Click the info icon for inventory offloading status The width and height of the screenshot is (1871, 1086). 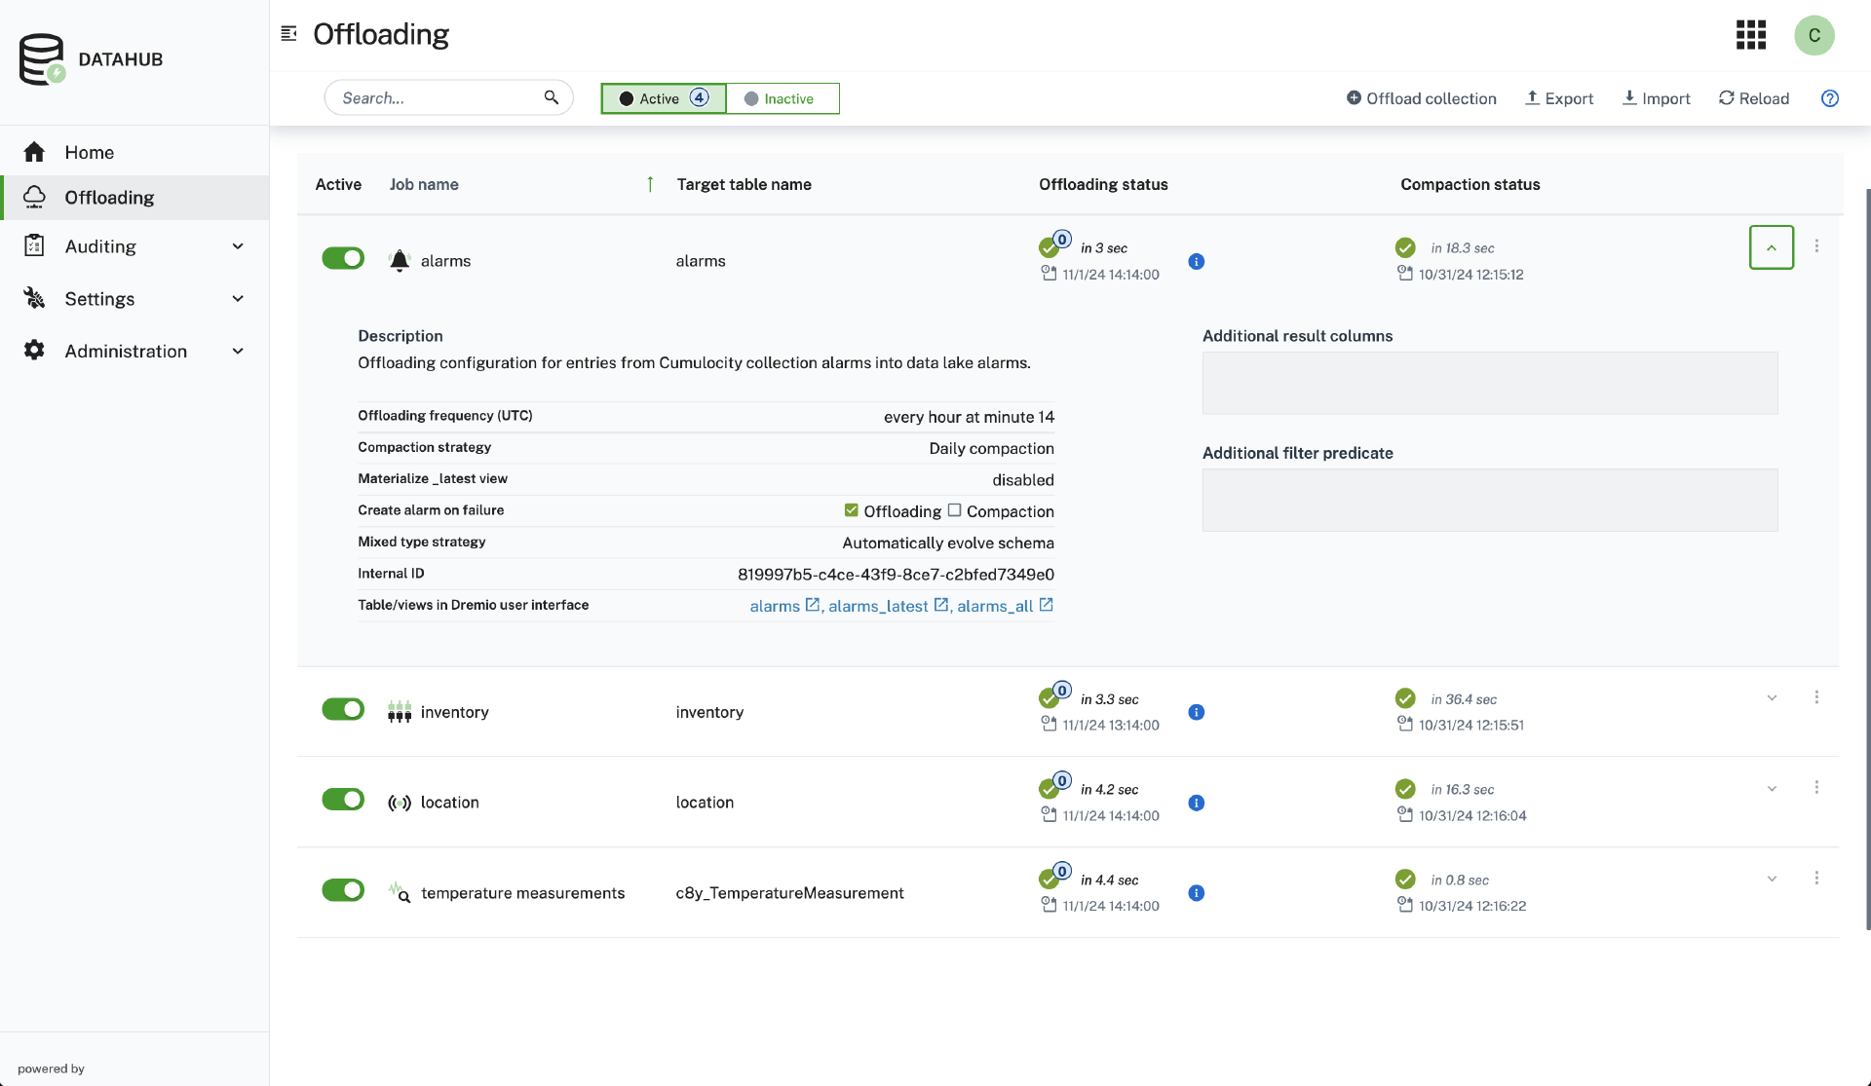[x=1196, y=712]
